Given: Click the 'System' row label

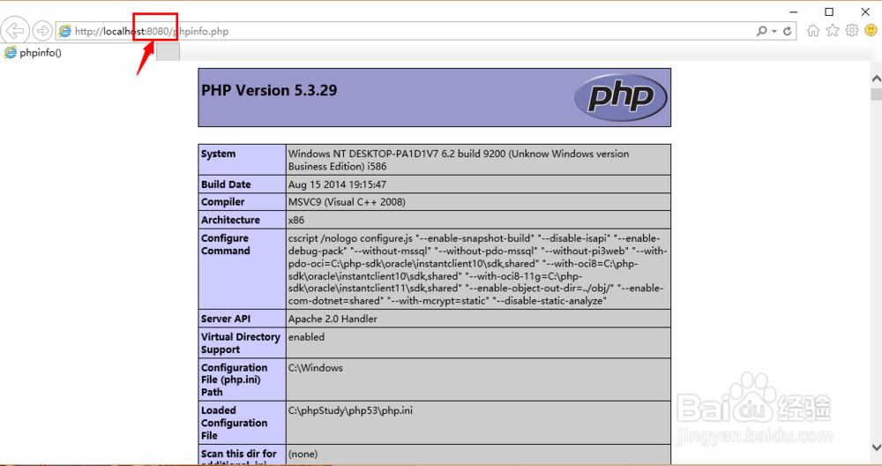Looking at the screenshot, I should pos(218,154).
